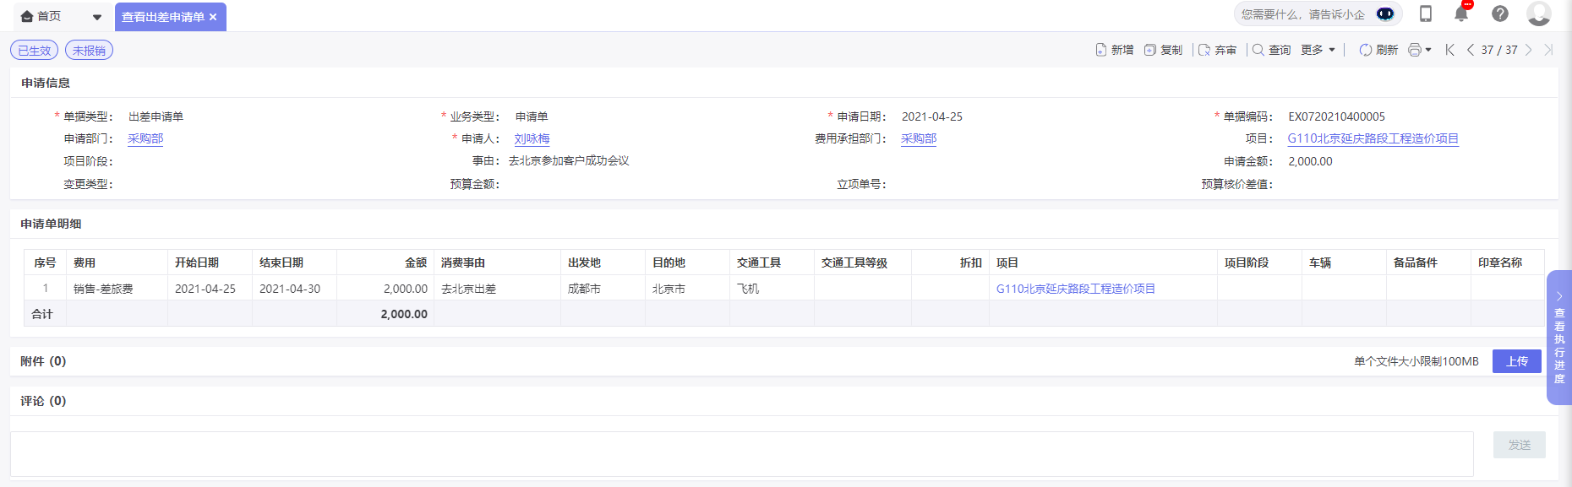Click the user avatar icon

tap(1538, 14)
